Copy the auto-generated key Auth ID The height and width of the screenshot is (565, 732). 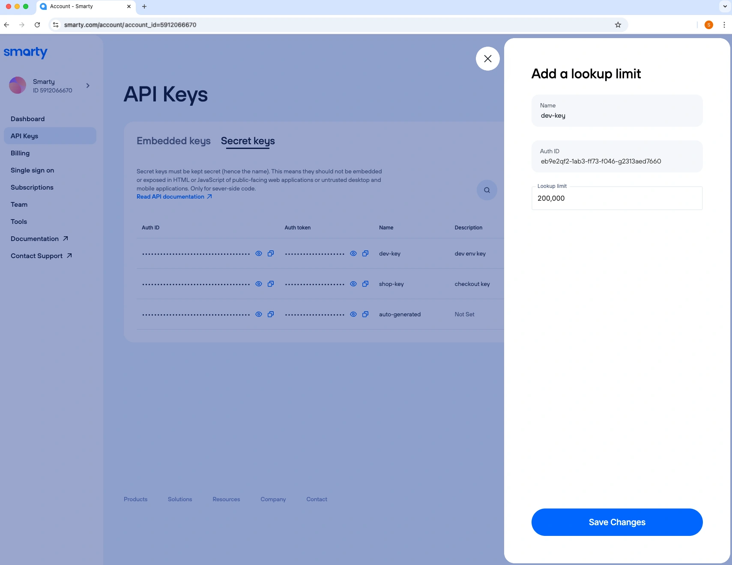pyautogui.click(x=271, y=314)
